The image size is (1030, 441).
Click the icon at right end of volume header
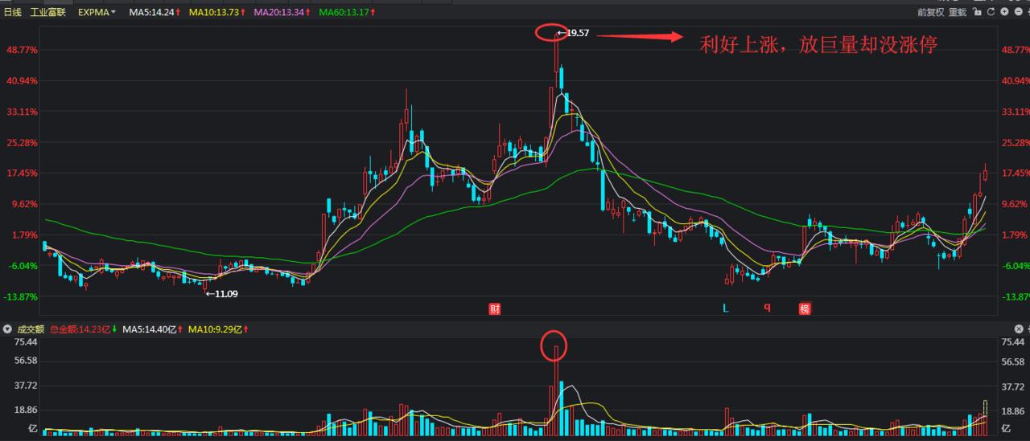1019,329
